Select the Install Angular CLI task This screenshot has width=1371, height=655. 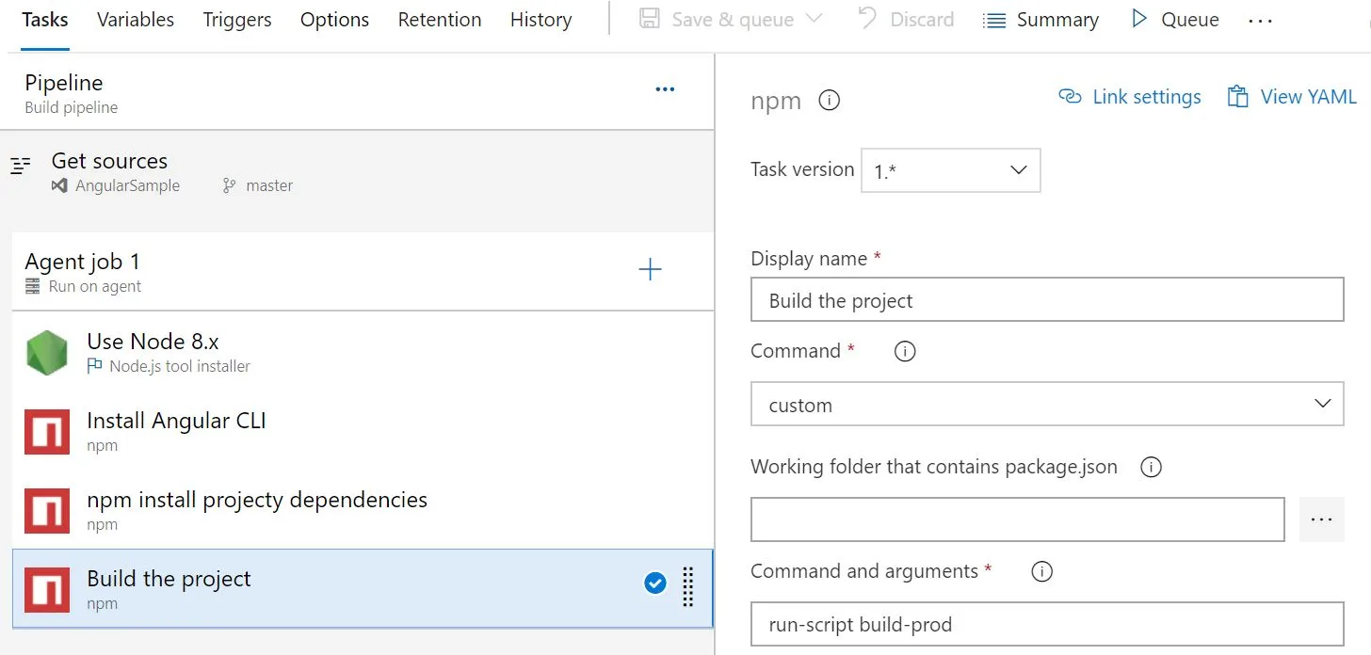pos(176,430)
